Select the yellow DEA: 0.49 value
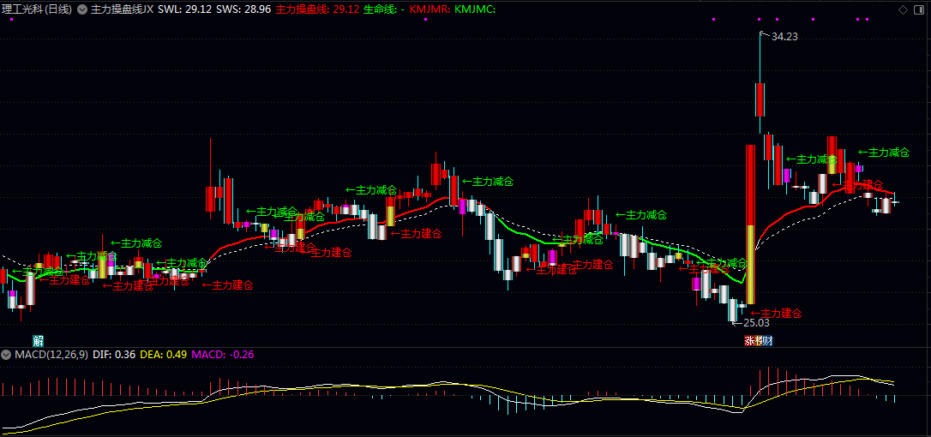 point(163,355)
